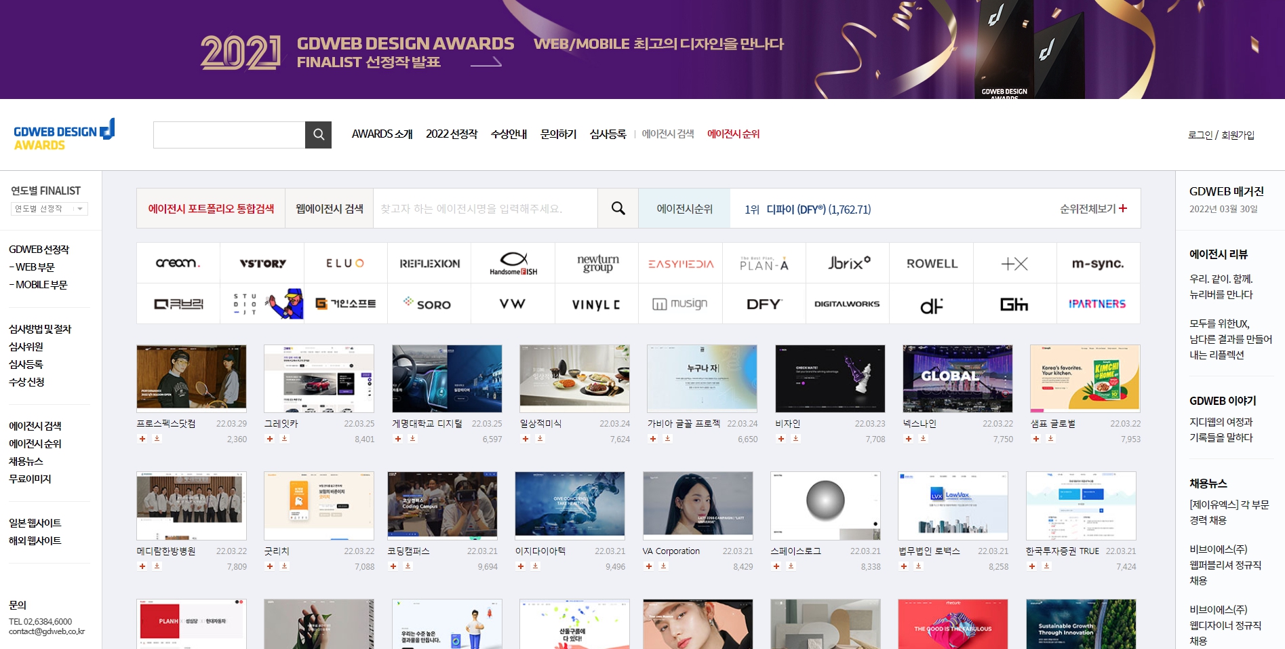Open WEB 부문 in sidebar
The height and width of the screenshot is (649, 1285).
point(31,267)
